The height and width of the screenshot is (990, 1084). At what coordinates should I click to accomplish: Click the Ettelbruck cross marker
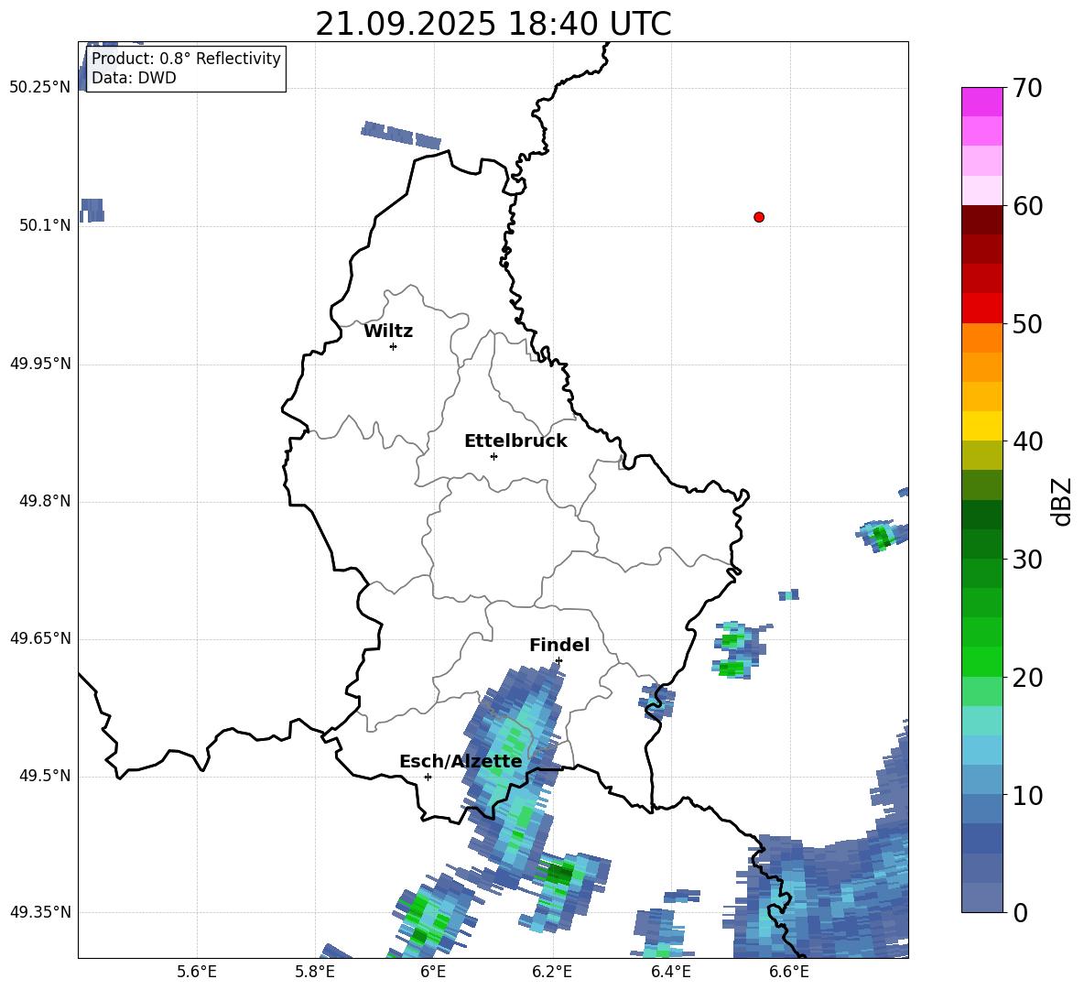493,456
